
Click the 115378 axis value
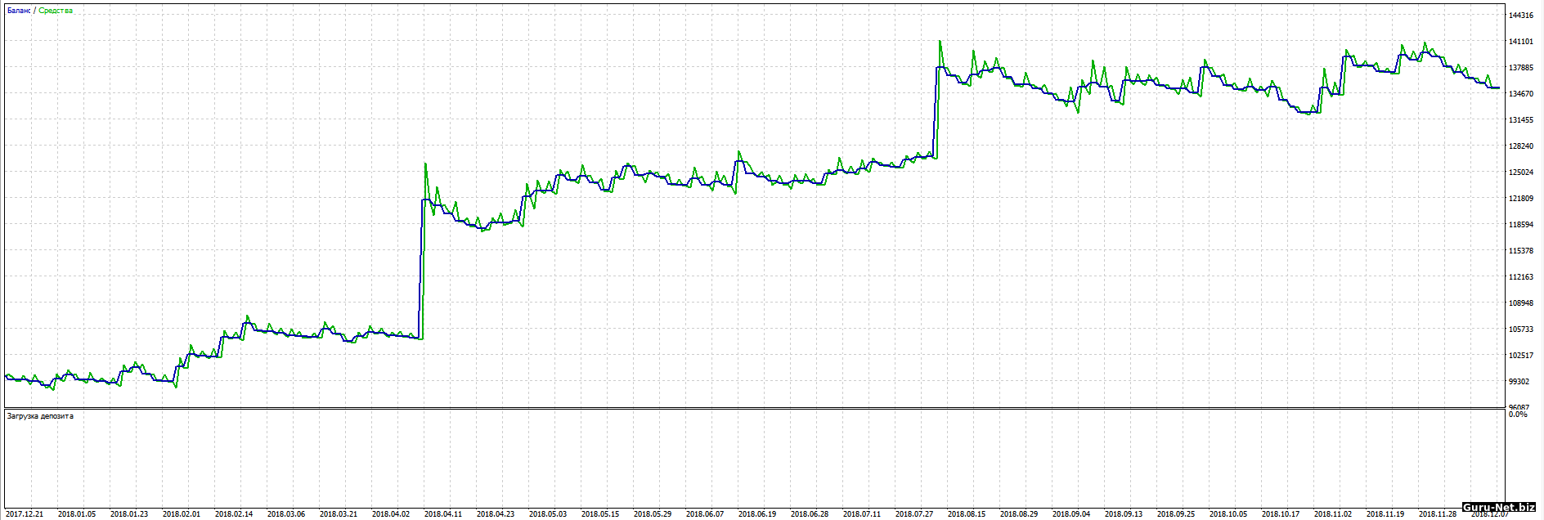pos(1521,251)
